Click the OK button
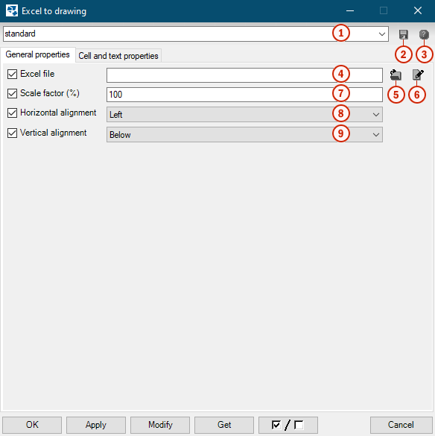 [x=32, y=425]
